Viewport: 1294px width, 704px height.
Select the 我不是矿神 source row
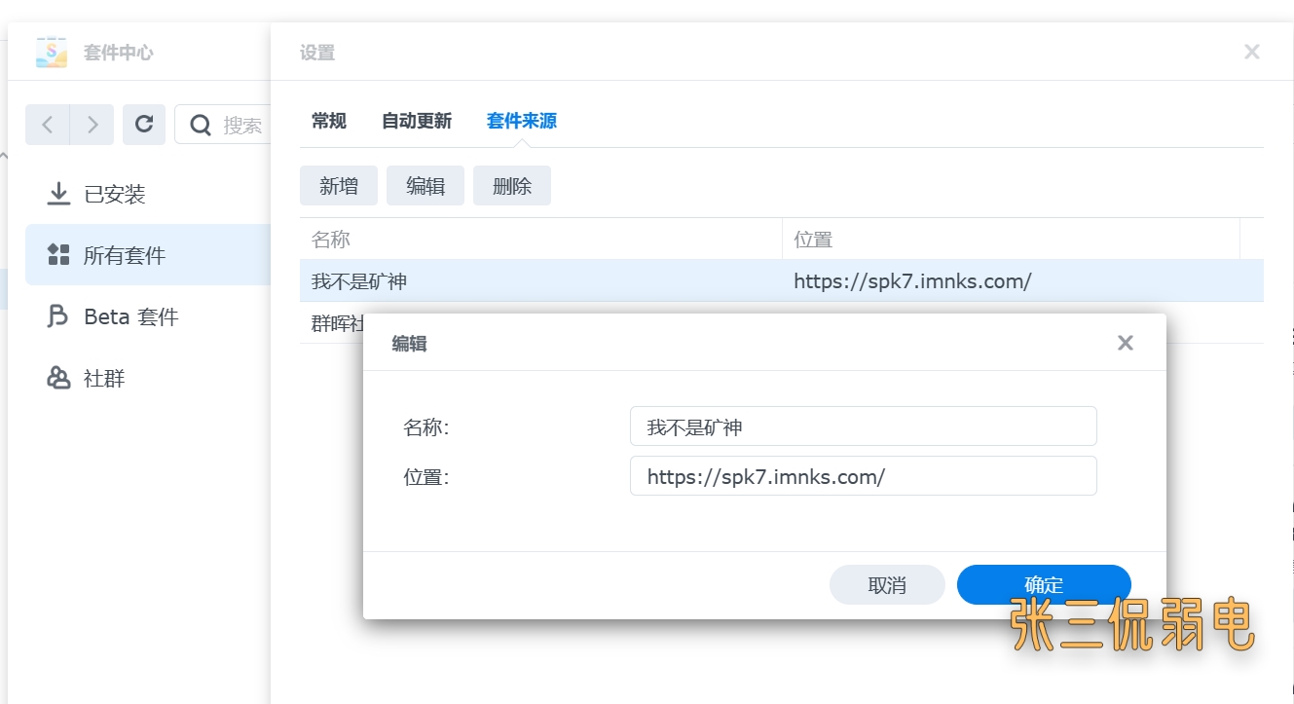pos(782,281)
